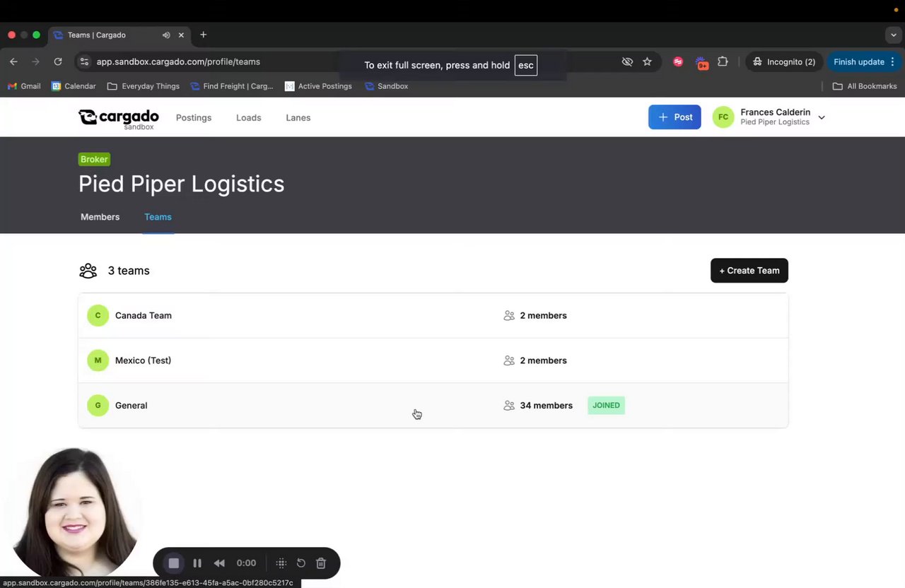The height and width of the screenshot is (588, 905).
Task: Expand the Frances Calderin account dropdown chevron
Action: [821, 118]
